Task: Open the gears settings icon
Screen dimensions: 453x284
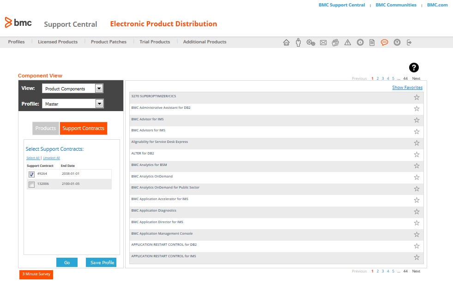Action: click(x=311, y=42)
